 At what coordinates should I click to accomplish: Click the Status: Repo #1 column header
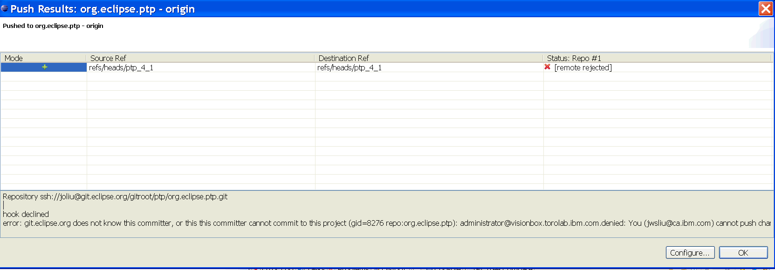657,58
